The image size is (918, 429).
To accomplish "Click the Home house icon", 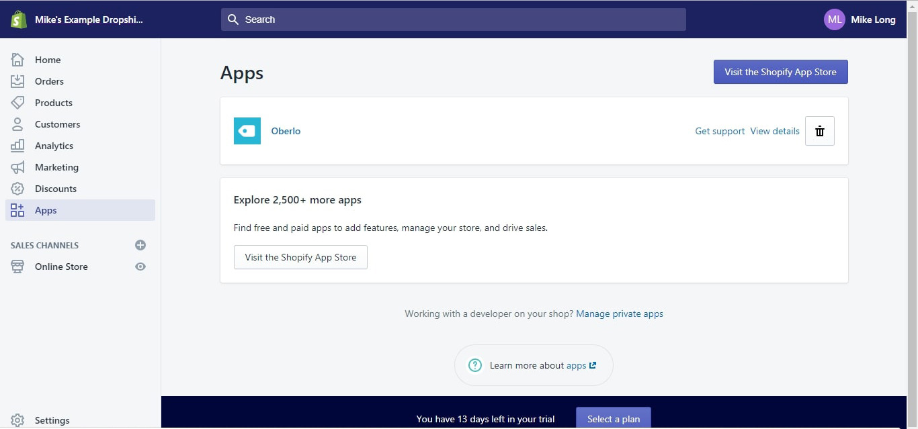I will coord(17,60).
